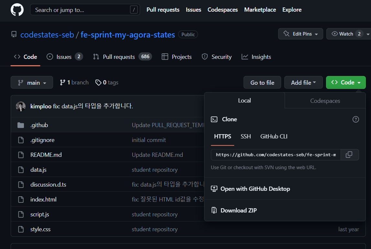
Task: Switch to the Code tab
Action: [25, 57]
